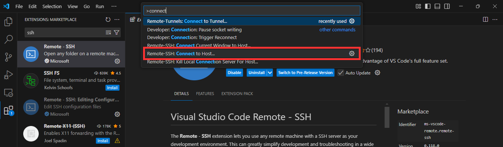This screenshot has height=147, width=503.
Task: Open the Explorer view in activity bar
Action: coord(8,22)
